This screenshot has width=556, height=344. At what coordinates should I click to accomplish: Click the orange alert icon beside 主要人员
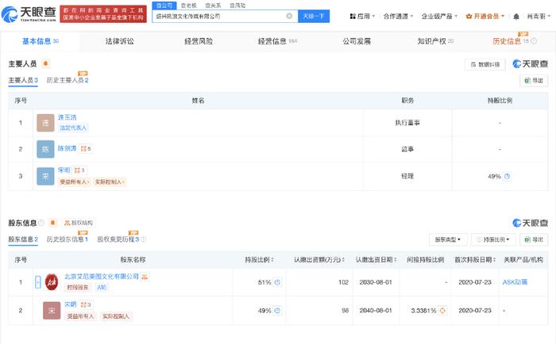[44, 64]
